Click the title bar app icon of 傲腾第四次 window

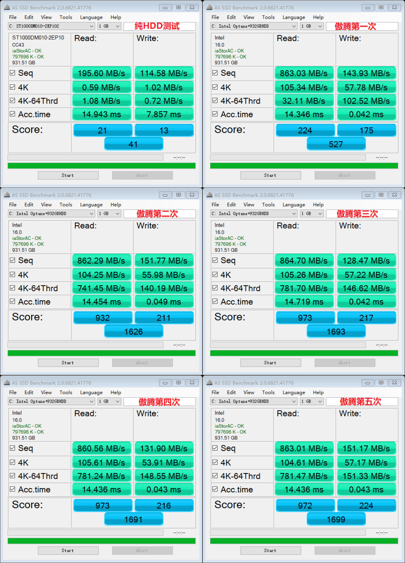(x=7, y=383)
